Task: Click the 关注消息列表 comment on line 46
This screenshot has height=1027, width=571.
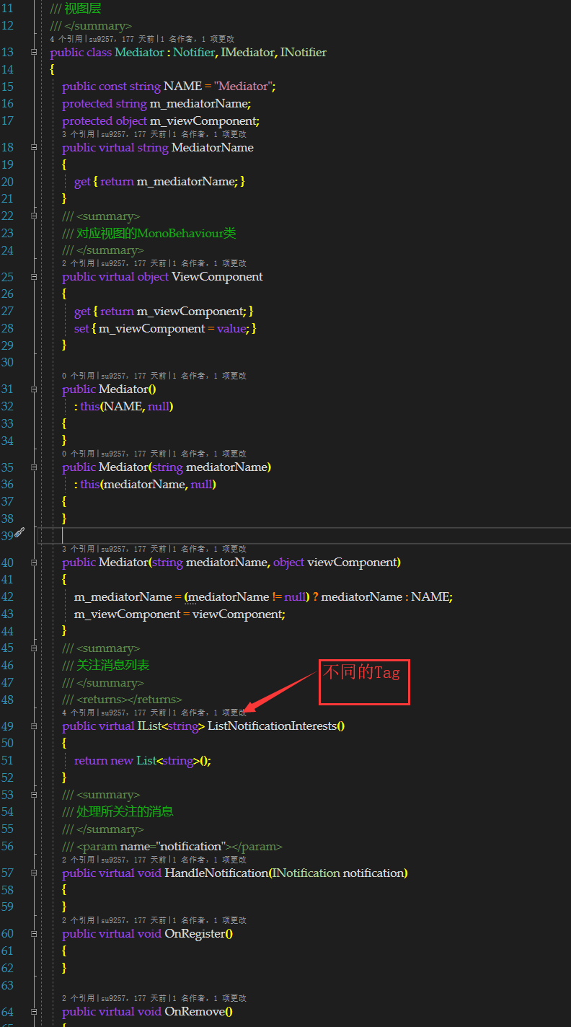Action: pyautogui.click(x=113, y=665)
